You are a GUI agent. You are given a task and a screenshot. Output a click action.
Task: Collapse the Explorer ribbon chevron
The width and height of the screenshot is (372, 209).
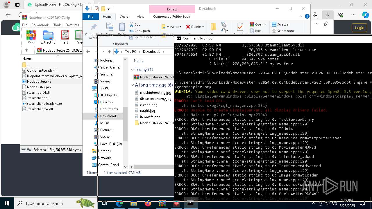click(301, 17)
